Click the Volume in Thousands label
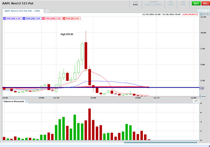This screenshot has width=210, height=147. (x=13, y=101)
